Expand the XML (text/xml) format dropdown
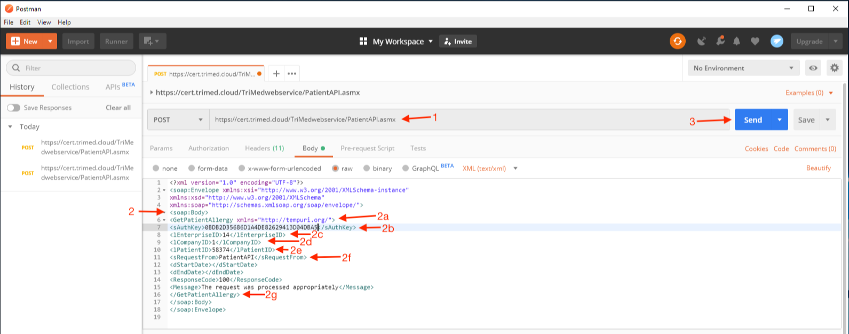The image size is (849, 334). tap(490, 168)
